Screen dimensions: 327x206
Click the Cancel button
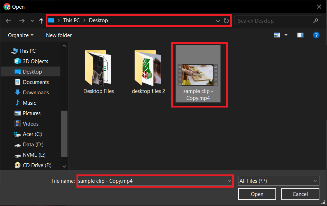point(300,194)
